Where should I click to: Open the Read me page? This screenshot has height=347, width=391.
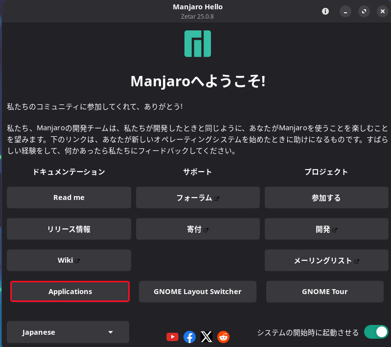point(69,198)
